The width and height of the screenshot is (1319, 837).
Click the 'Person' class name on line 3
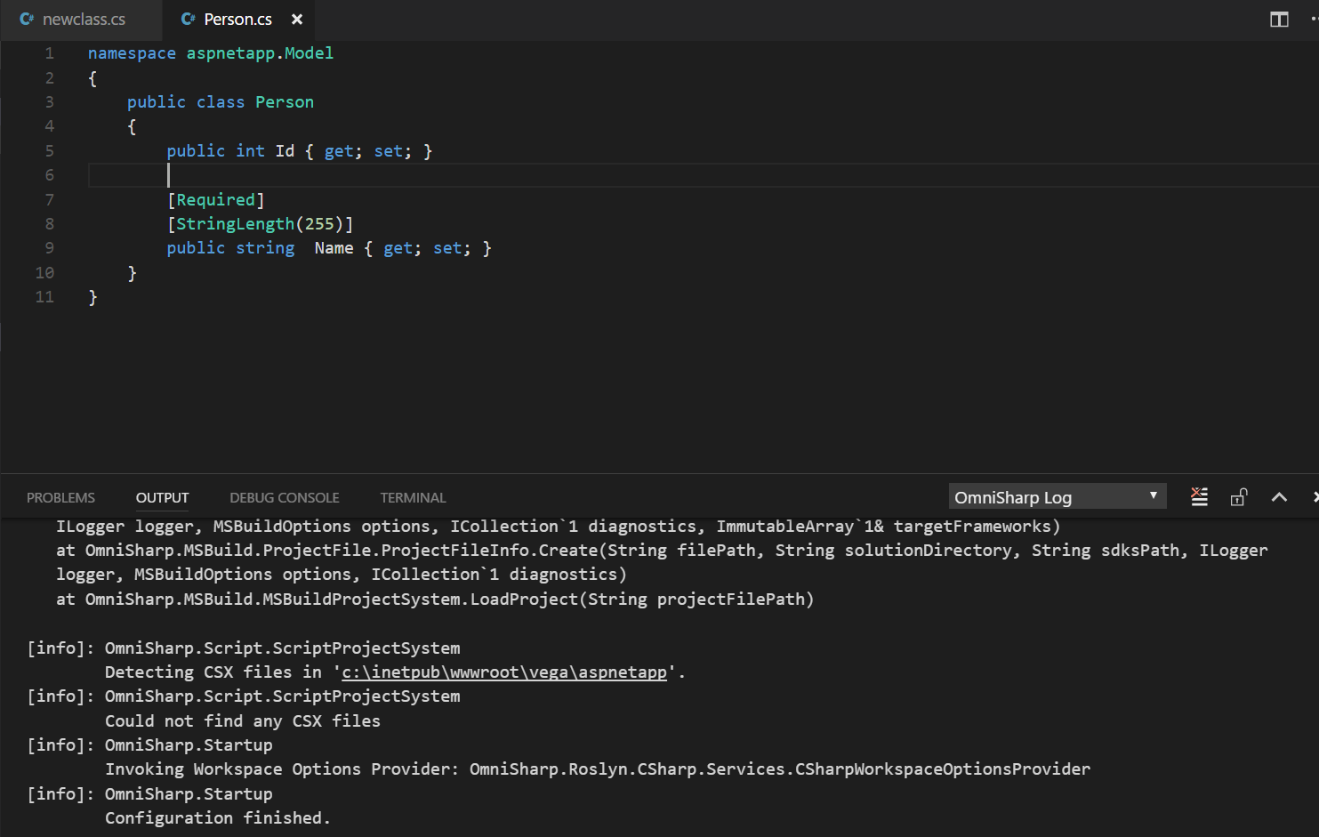(285, 102)
